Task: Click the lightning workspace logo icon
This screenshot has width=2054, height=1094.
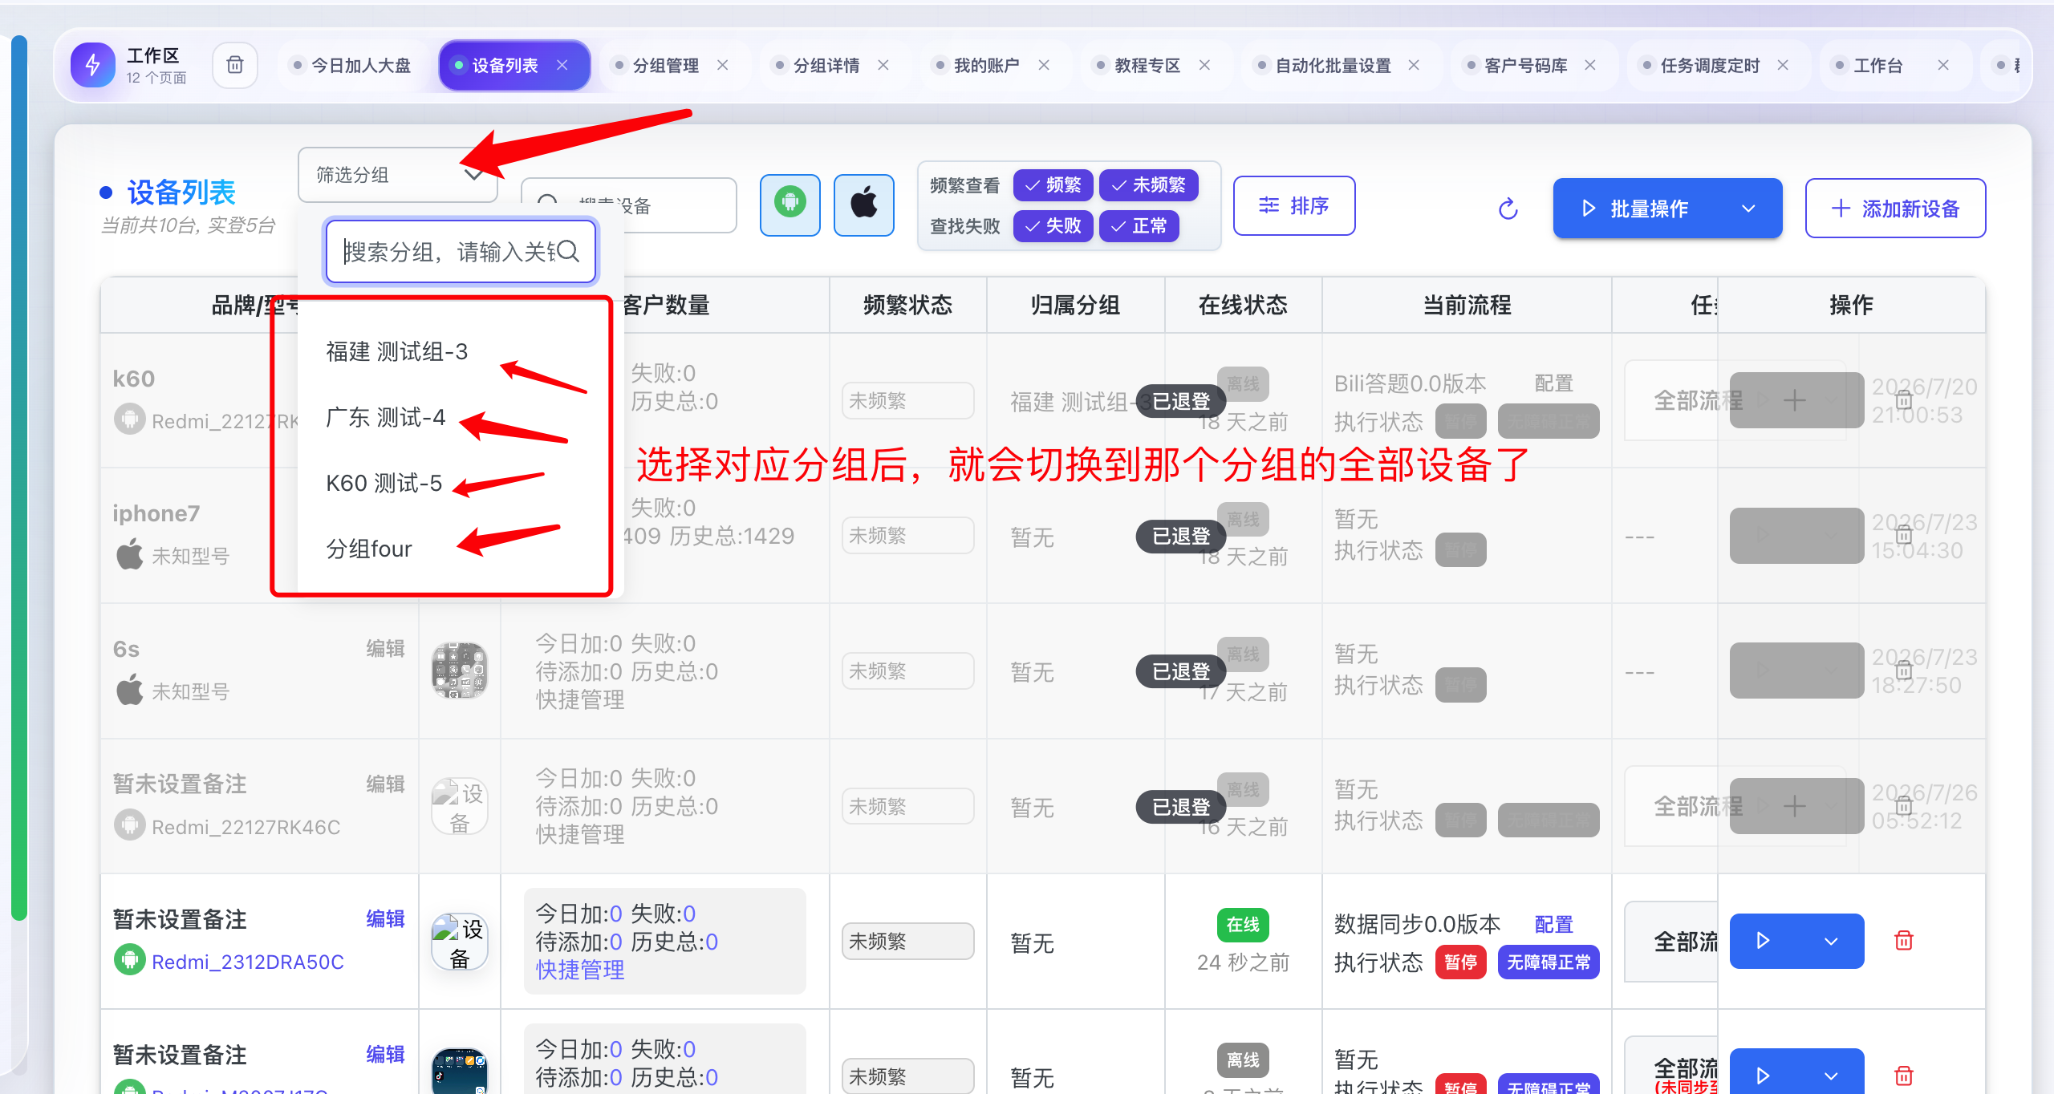Action: [93, 65]
